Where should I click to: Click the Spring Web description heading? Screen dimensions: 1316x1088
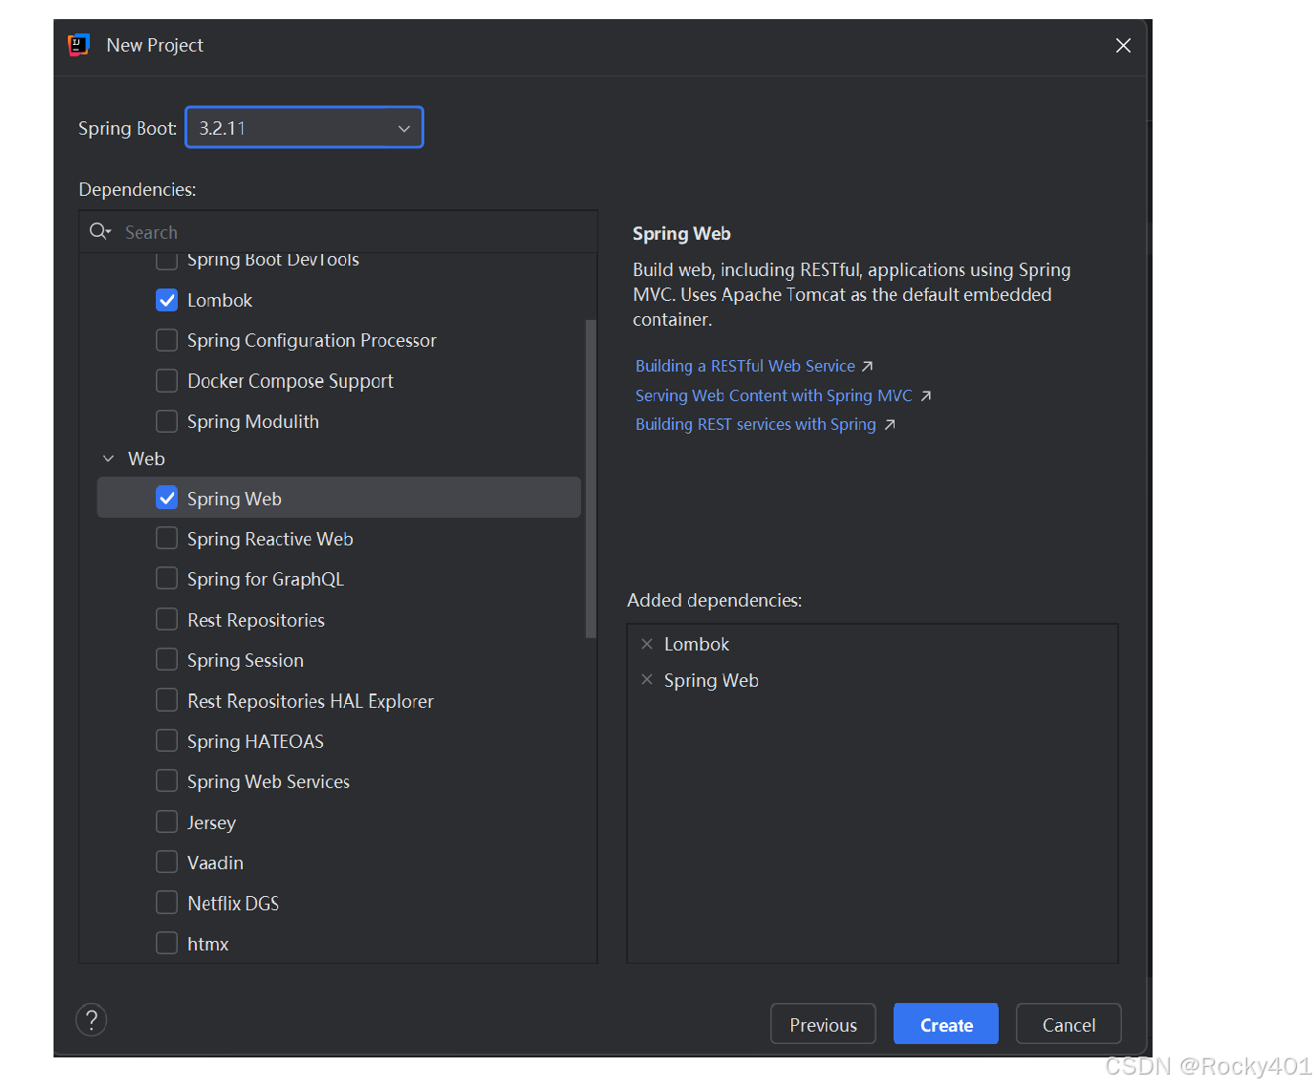pos(681,234)
